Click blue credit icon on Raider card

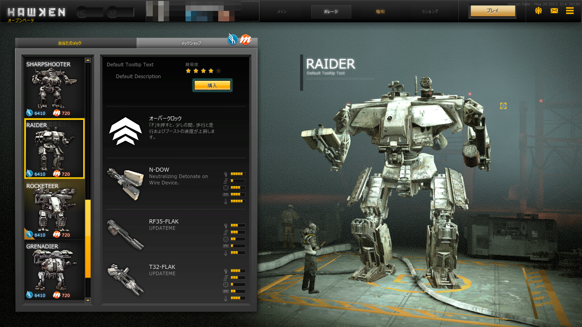30,173
